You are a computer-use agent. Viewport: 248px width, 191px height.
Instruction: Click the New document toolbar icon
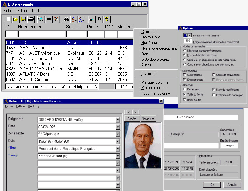(x=8, y=19)
